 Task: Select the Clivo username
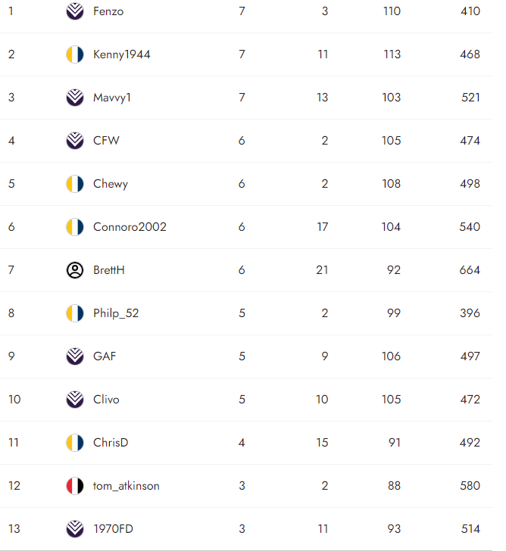[106, 400]
